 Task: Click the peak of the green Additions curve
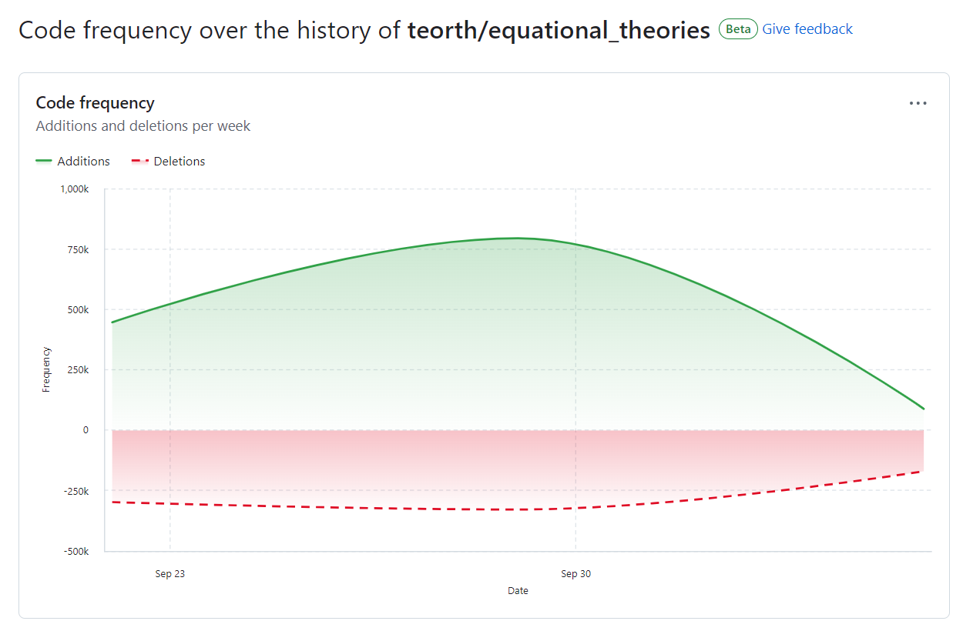click(517, 238)
